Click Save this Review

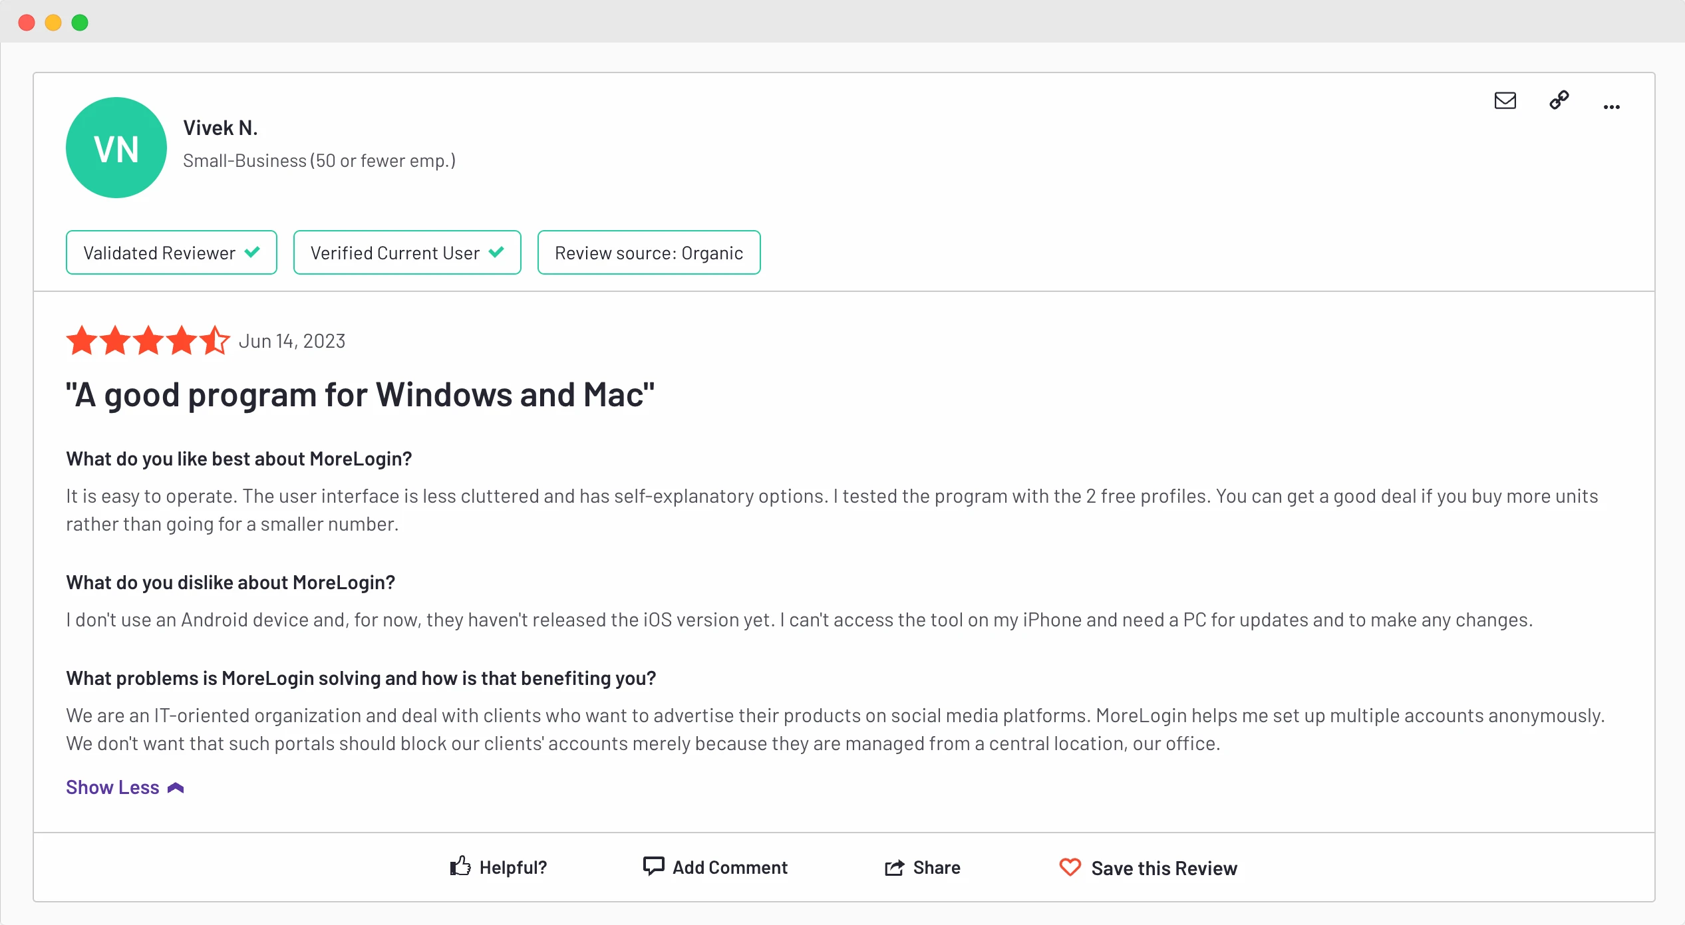tap(1148, 868)
